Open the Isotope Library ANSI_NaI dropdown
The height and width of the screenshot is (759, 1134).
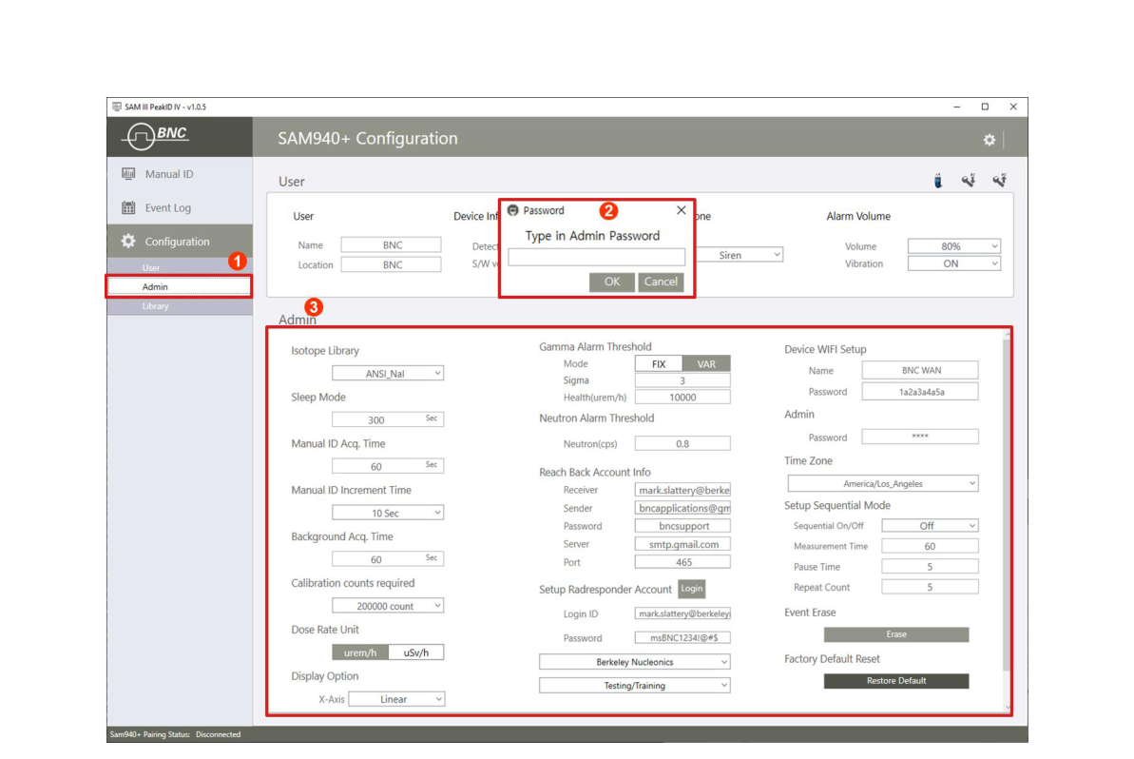pos(388,374)
